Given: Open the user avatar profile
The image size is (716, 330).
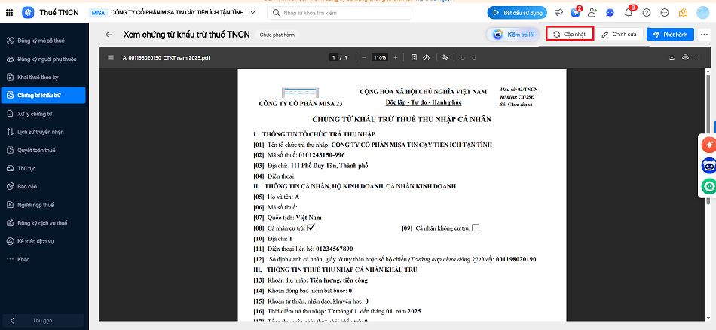Looking at the screenshot, I should point(702,12).
